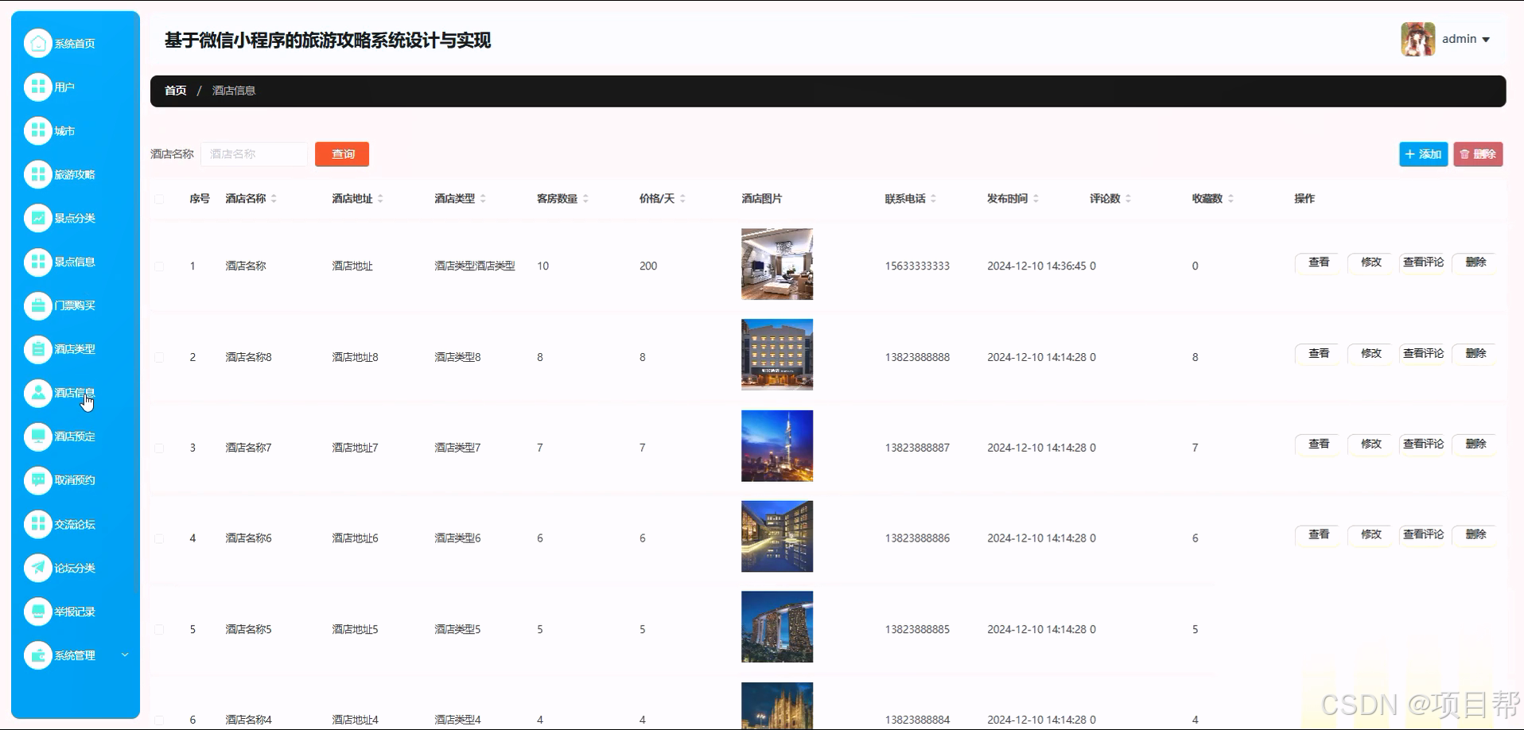Select the 用户 user management icon
Screen dimensions: 1524x730
click(x=38, y=87)
